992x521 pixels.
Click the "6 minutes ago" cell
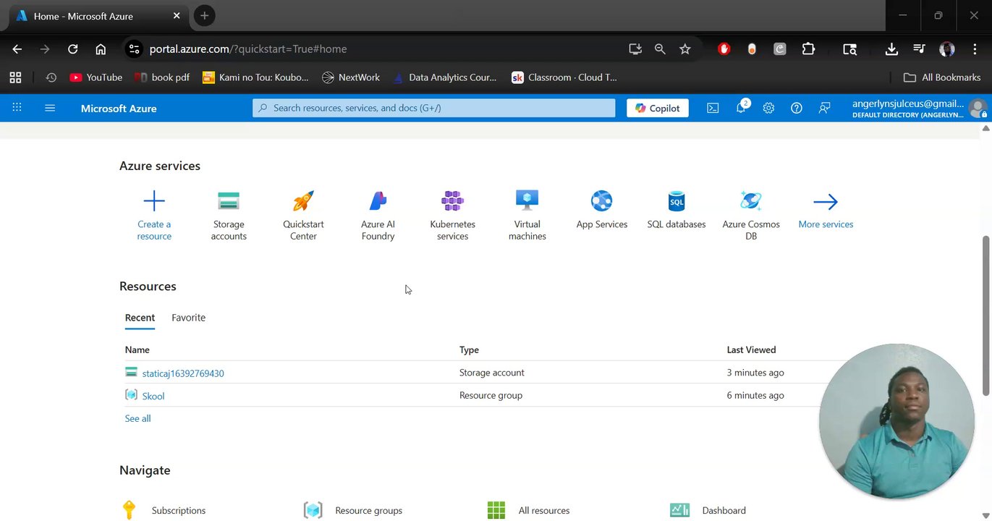point(755,395)
